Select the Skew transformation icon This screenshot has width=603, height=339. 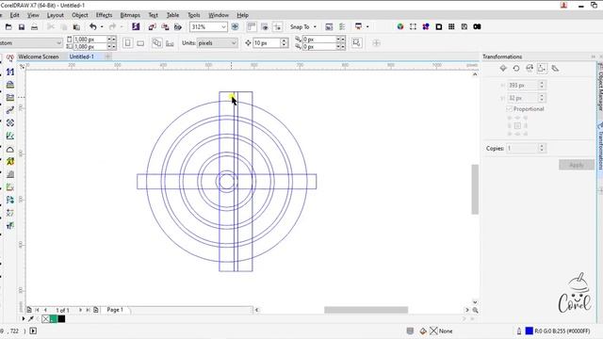(x=555, y=69)
